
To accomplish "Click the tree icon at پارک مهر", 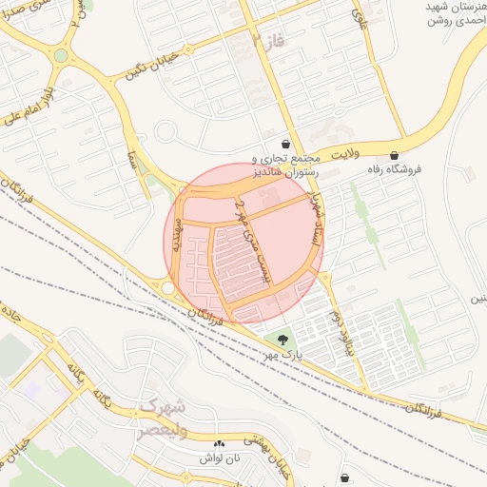I will click(x=282, y=341).
